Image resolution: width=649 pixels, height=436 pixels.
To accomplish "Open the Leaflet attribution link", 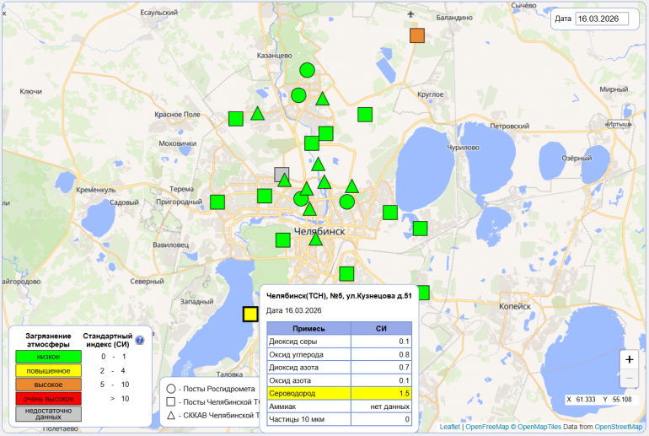I will [x=450, y=428].
